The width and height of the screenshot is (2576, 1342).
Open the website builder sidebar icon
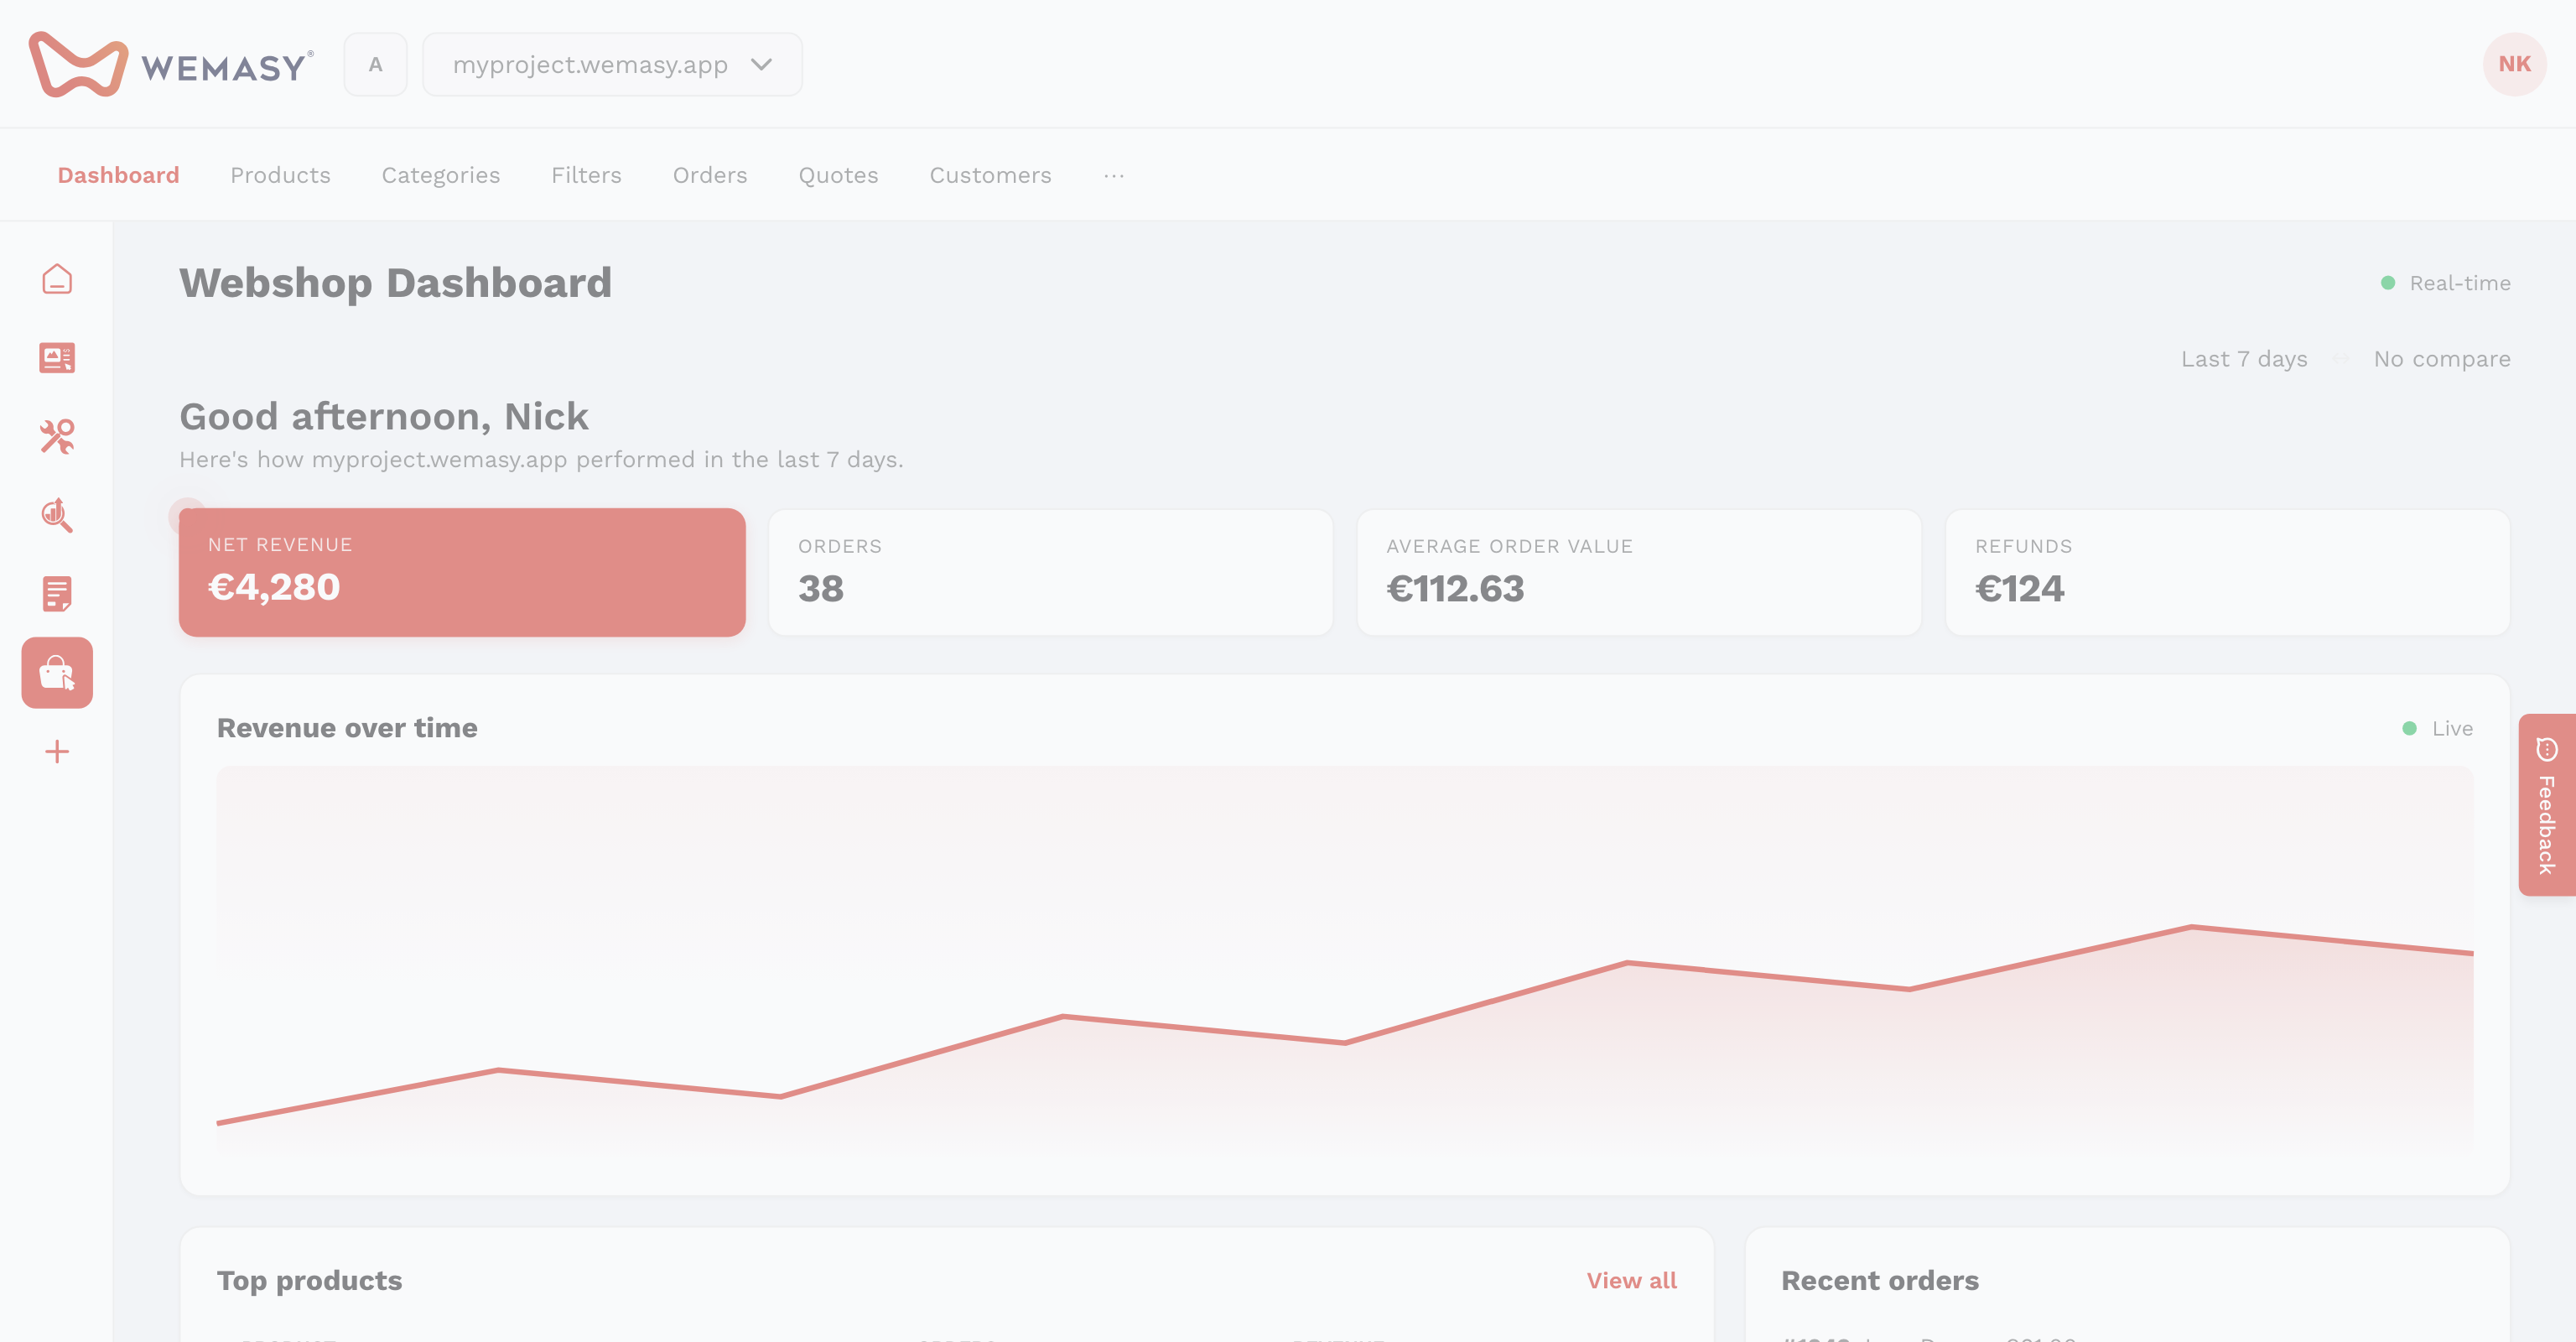57,358
